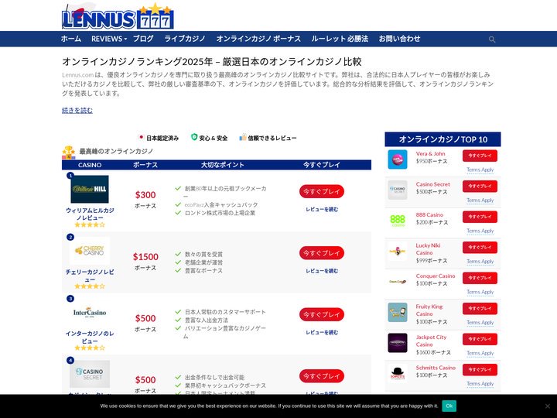557x418 pixels.
Task: Click the Fruity King Casino sidebar play button
Action: tap(480, 309)
